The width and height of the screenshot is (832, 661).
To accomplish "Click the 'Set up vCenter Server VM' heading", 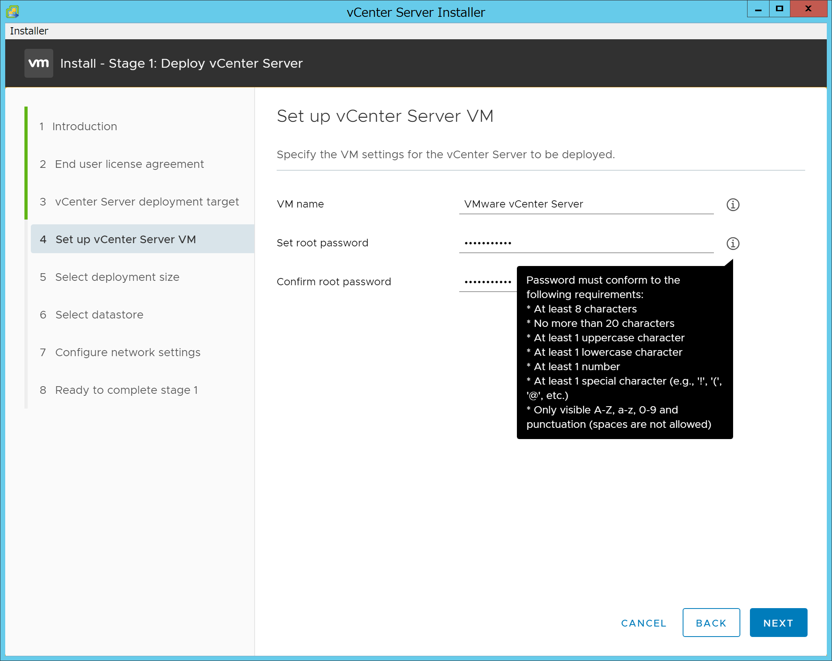I will click(x=385, y=116).
